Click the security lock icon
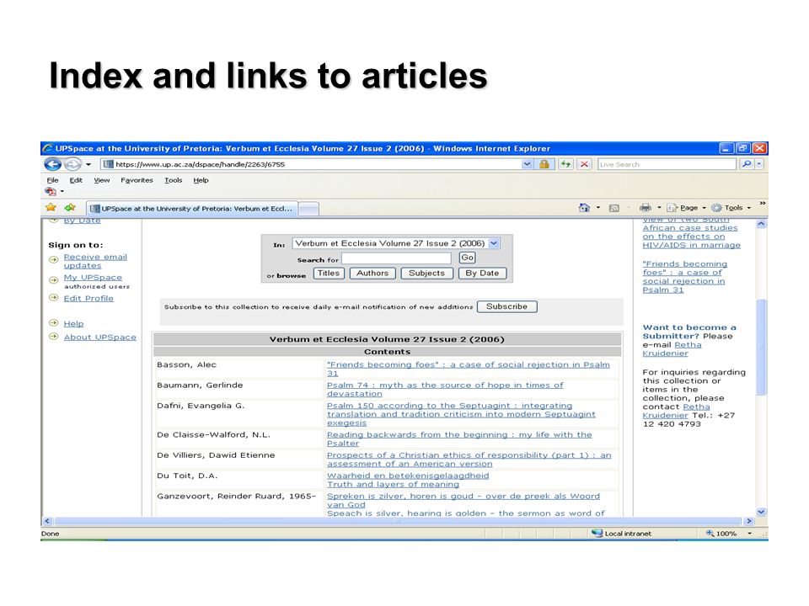Screen dimensions: 809x606 click(x=544, y=164)
